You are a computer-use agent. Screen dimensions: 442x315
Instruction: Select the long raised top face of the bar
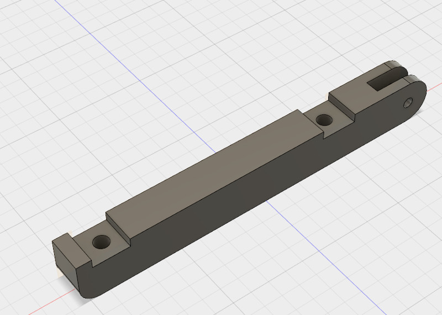(214, 175)
